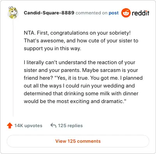Click the Candid-Square-8889 user avatar

pyautogui.click(x=13, y=12)
